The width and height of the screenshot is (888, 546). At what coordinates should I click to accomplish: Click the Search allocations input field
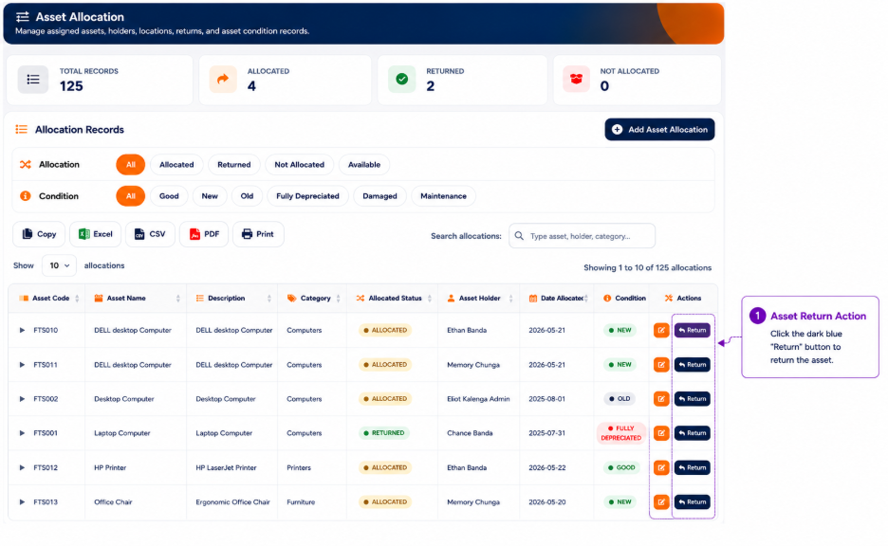[x=582, y=236]
